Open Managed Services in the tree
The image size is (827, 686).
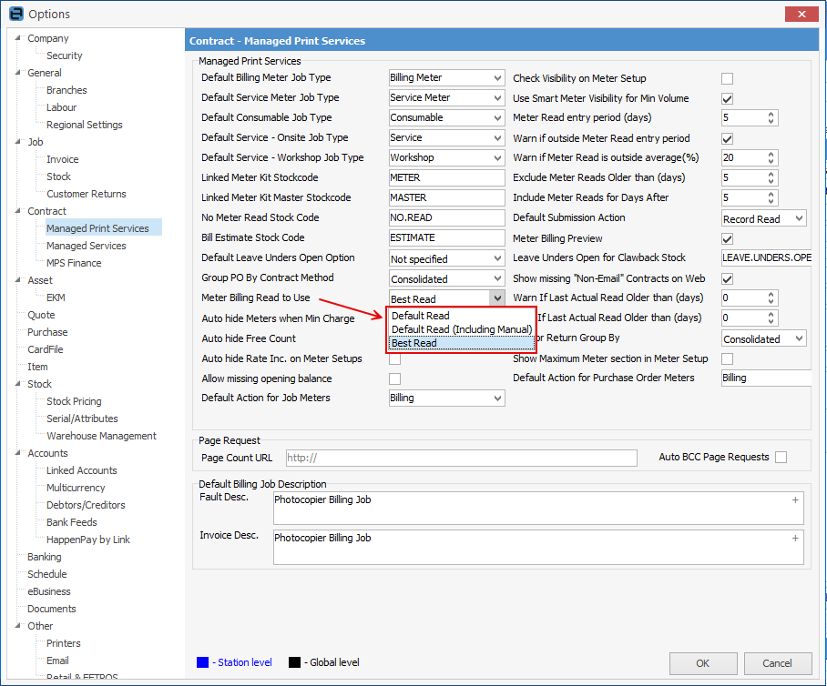tap(86, 246)
